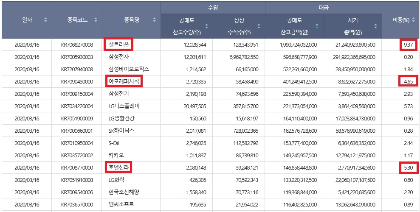The height and width of the screenshot is (212, 420).
Task: Select the 호텔신라 stock name
Action: 118,167
